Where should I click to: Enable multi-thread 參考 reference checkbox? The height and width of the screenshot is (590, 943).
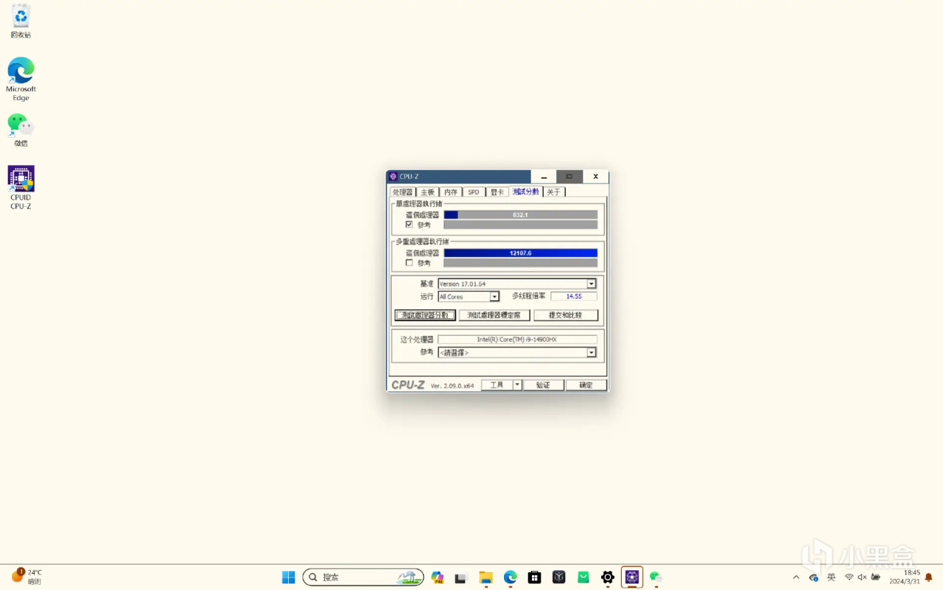[x=409, y=263]
